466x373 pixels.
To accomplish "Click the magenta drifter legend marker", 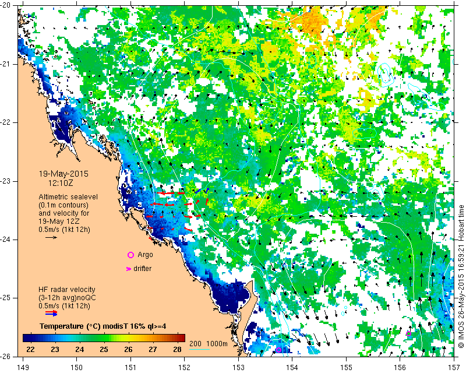I will pyautogui.click(x=128, y=269).
